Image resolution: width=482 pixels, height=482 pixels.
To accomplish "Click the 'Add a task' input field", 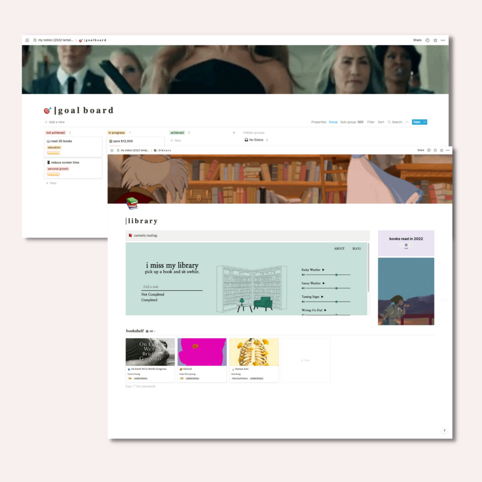I will 172,287.
